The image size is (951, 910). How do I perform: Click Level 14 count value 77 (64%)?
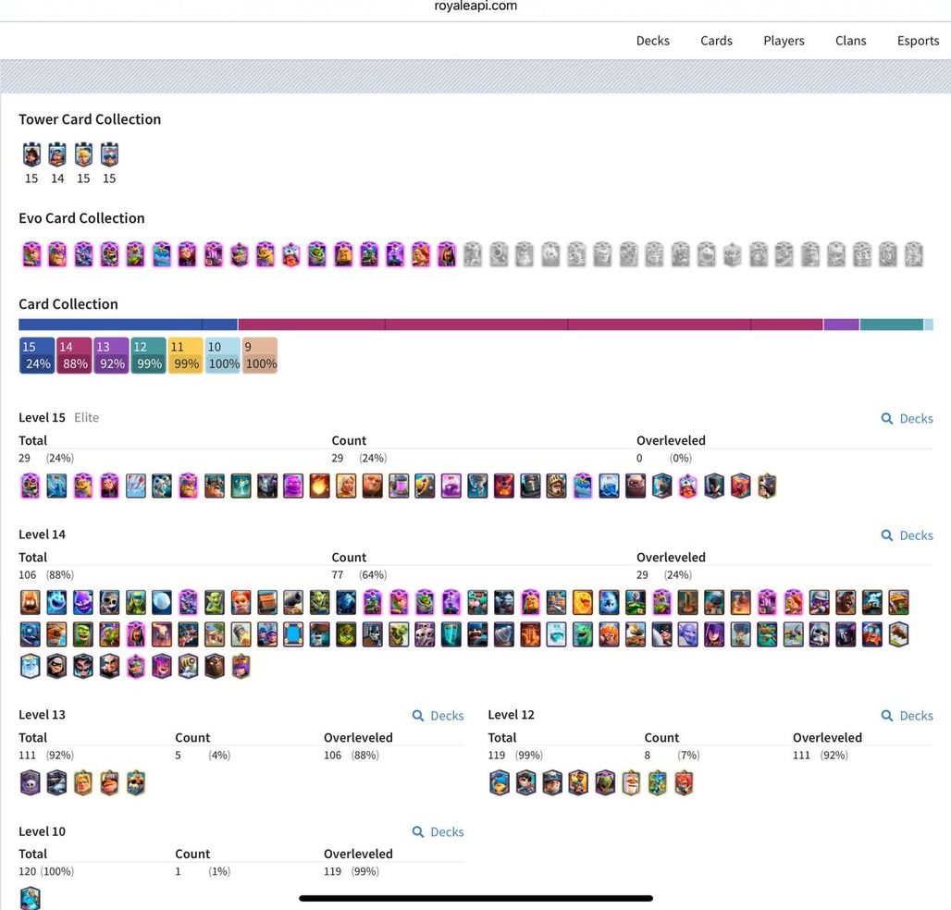[359, 574]
